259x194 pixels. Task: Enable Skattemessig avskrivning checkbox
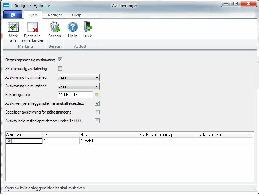(x=60, y=68)
